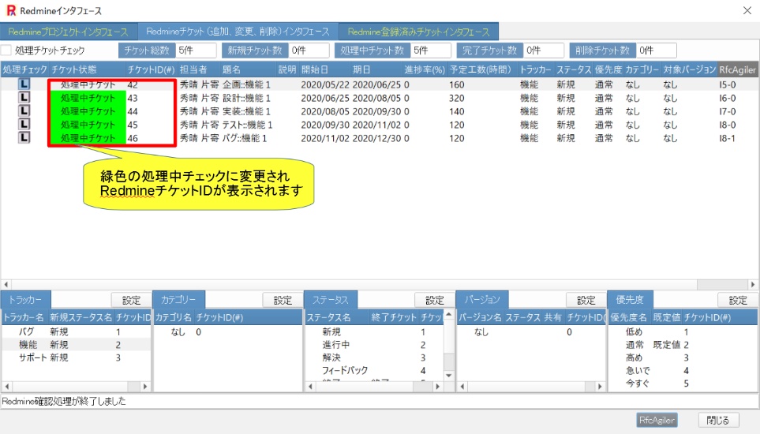Screen dimensions: 760x434
Task: Select tracker row バグ
Action: [x=76, y=331]
